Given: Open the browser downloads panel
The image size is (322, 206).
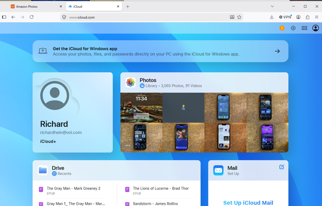Looking at the screenshot, I should click(x=272, y=17).
